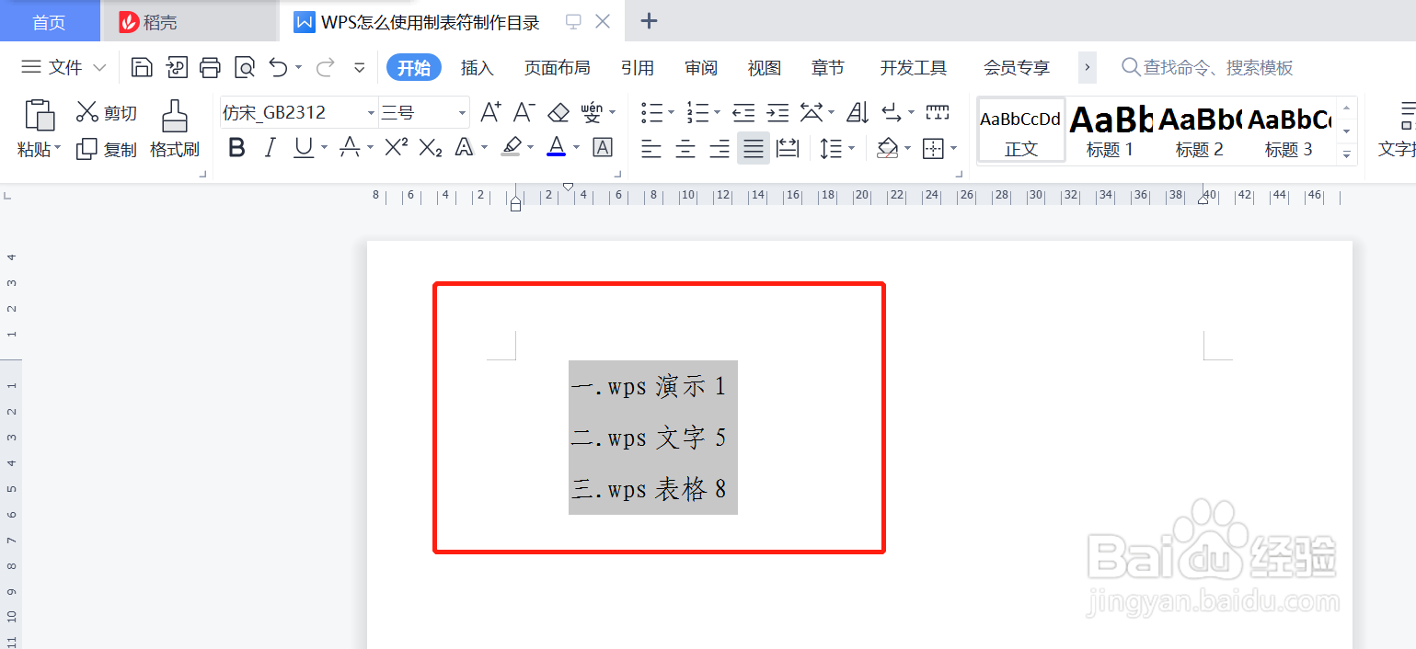This screenshot has height=649, width=1416.
Task: Apply the 标题 3 style
Action: point(1289,131)
